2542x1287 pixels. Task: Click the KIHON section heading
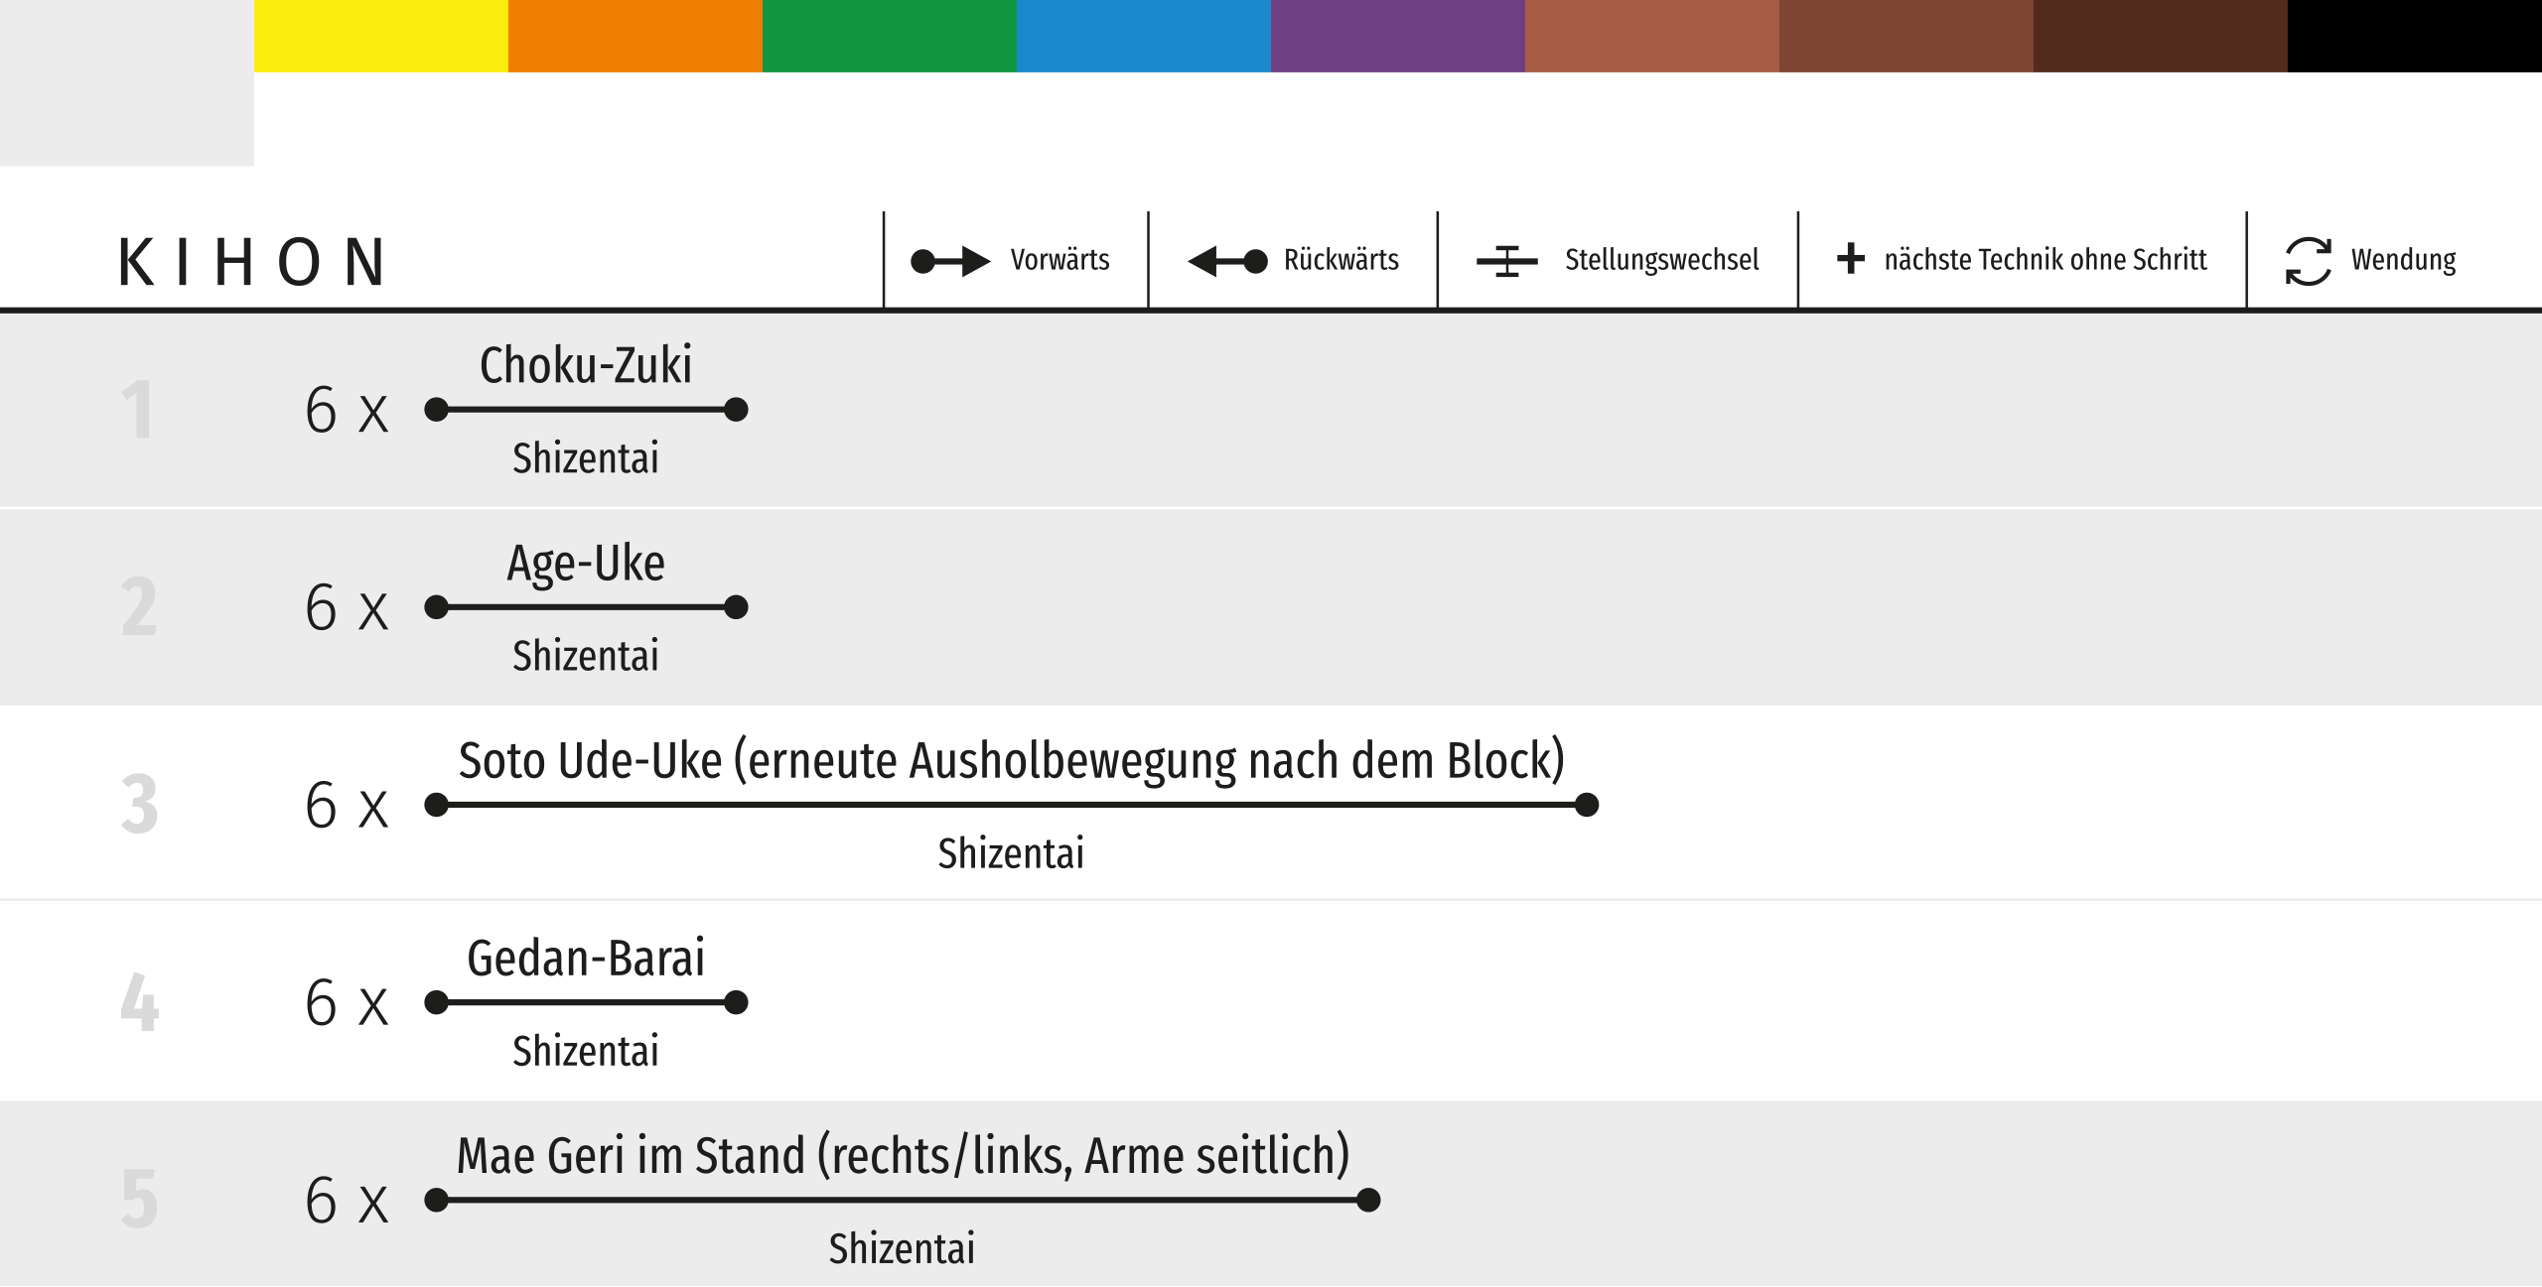pyautogui.click(x=252, y=263)
